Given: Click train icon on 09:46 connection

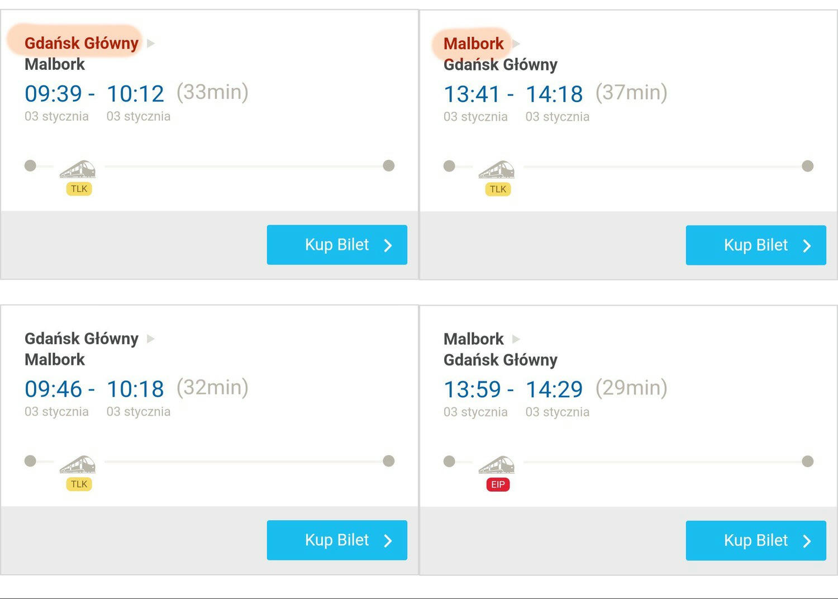Looking at the screenshot, I should (x=78, y=464).
